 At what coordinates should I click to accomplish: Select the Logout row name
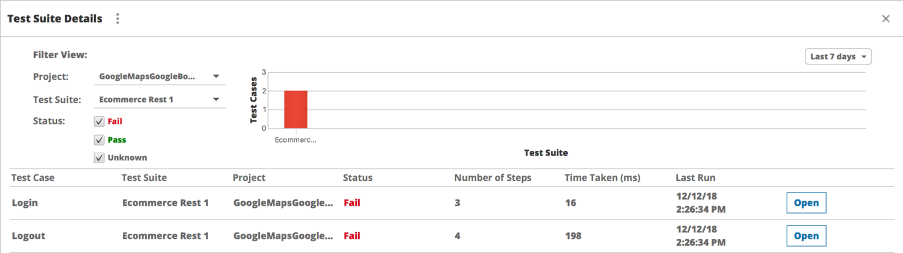point(28,236)
